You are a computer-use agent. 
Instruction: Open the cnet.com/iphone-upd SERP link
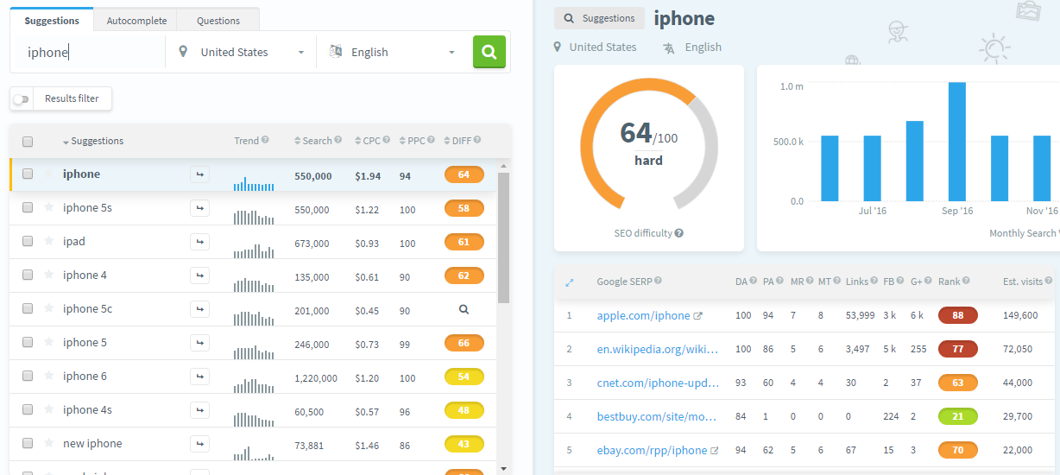(x=658, y=383)
